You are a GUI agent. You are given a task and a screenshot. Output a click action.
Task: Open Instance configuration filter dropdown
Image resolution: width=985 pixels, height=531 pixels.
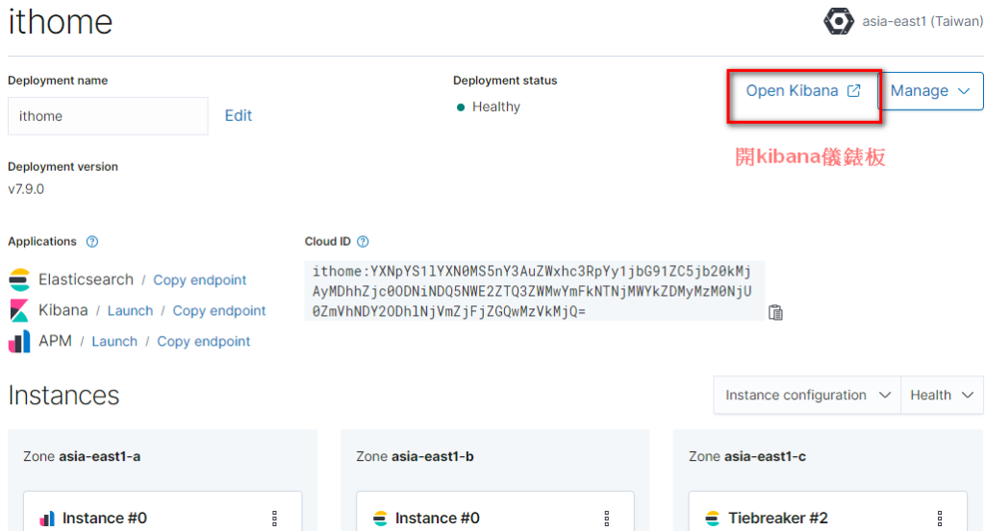[807, 395]
